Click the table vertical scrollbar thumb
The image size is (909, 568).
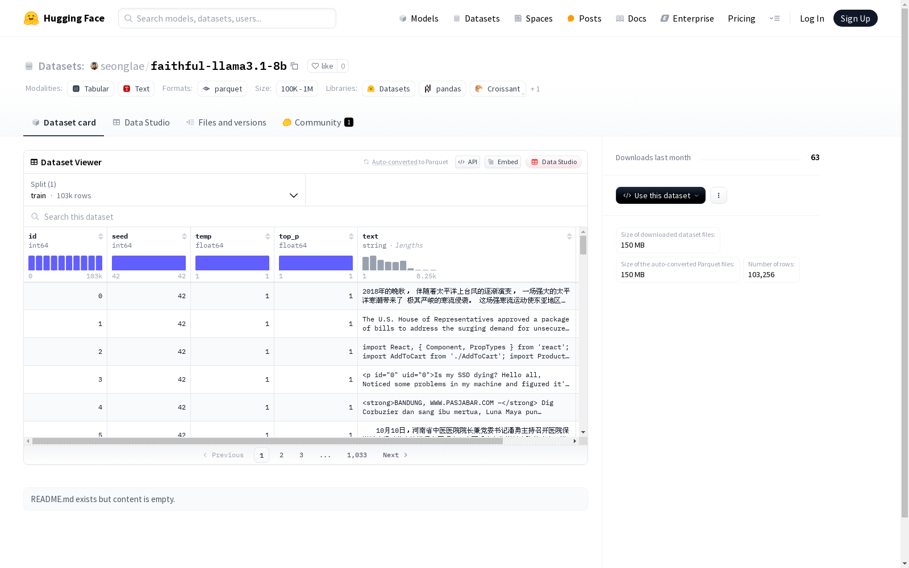[x=583, y=245]
